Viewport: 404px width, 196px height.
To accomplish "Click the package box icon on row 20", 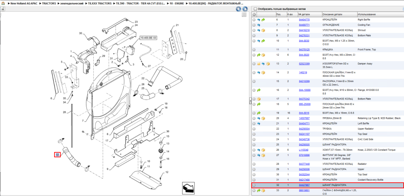I will (x=263, y=118).
